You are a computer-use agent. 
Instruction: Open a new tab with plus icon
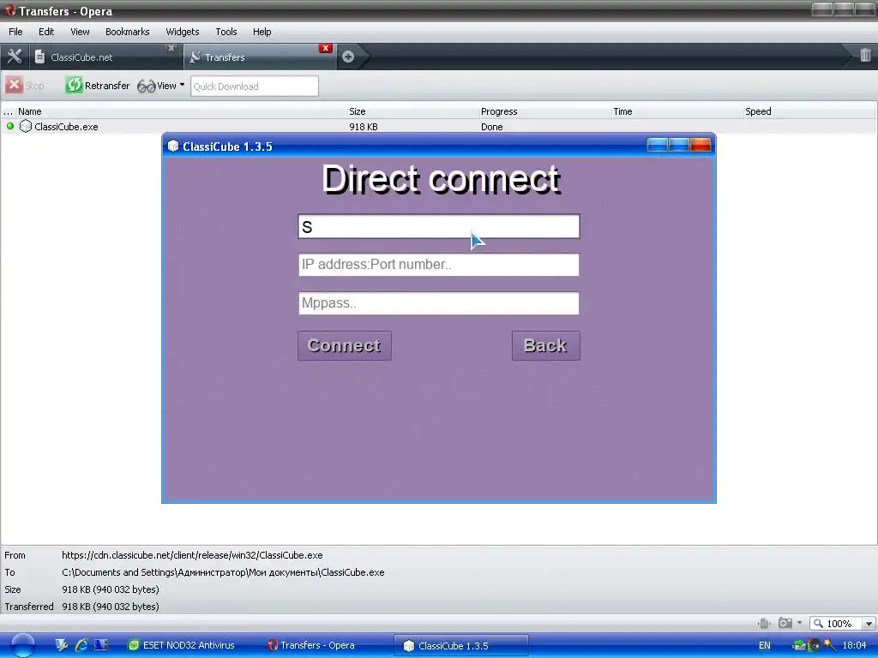(x=348, y=57)
